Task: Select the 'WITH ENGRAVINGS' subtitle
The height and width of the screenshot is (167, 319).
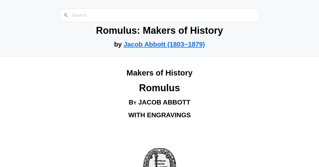Action: point(159,115)
